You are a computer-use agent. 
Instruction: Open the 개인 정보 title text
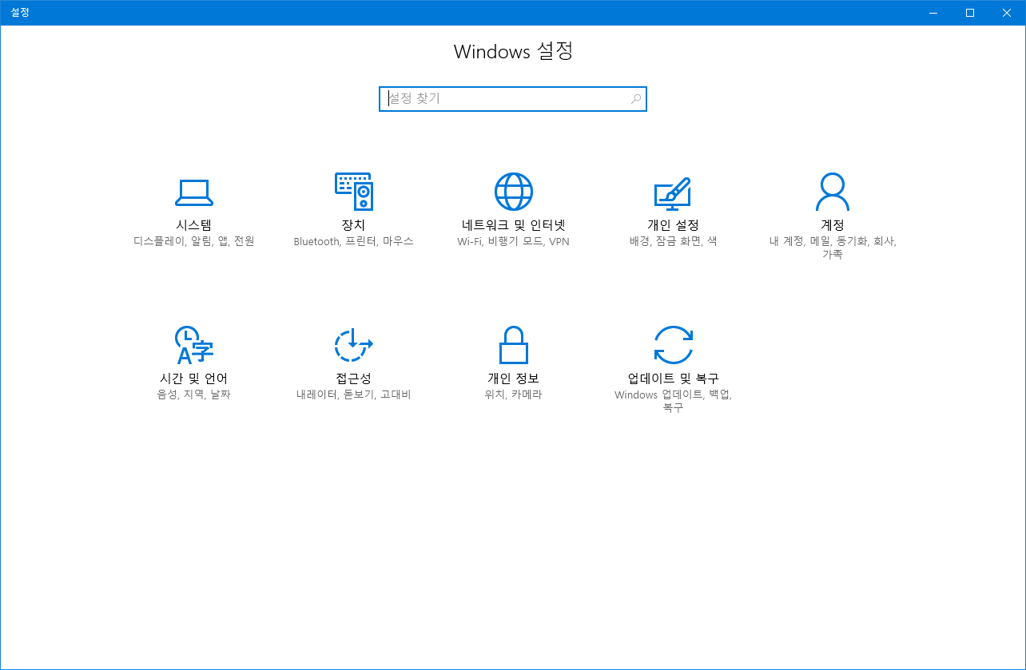(x=513, y=379)
